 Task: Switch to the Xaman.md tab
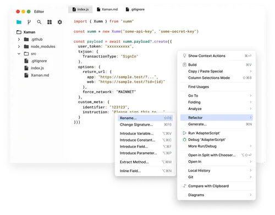107,9
